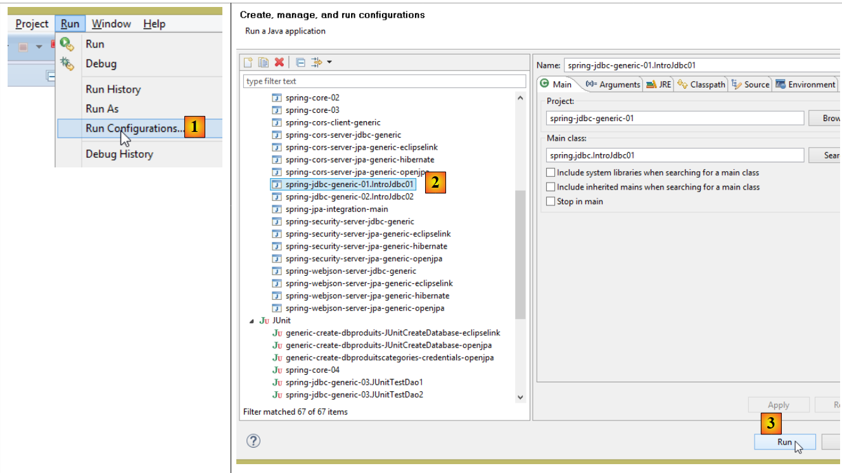The width and height of the screenshot is (842, 473).
Task: Click the duplicate configuration icon
Action: [263, 62]
